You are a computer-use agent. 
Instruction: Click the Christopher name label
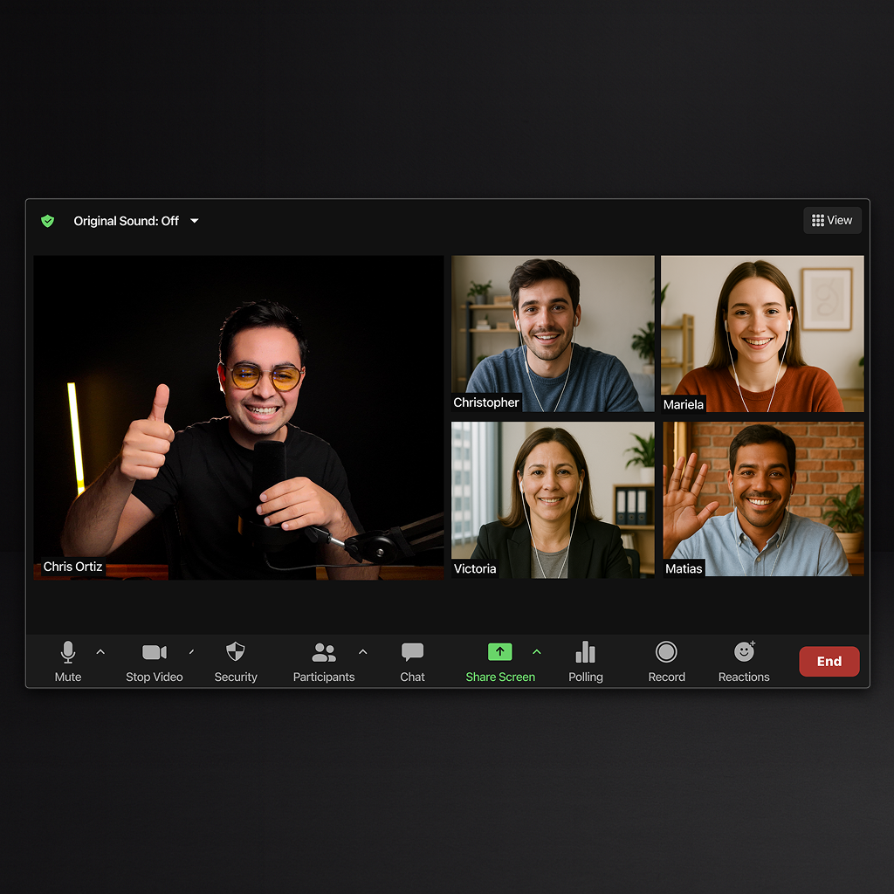pos(486,402)
